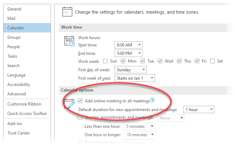Image resolution: width=235 pixels, height=146 pixels.
Task: Uncheck Mon in the work week
Action: [x=123, y=61]
